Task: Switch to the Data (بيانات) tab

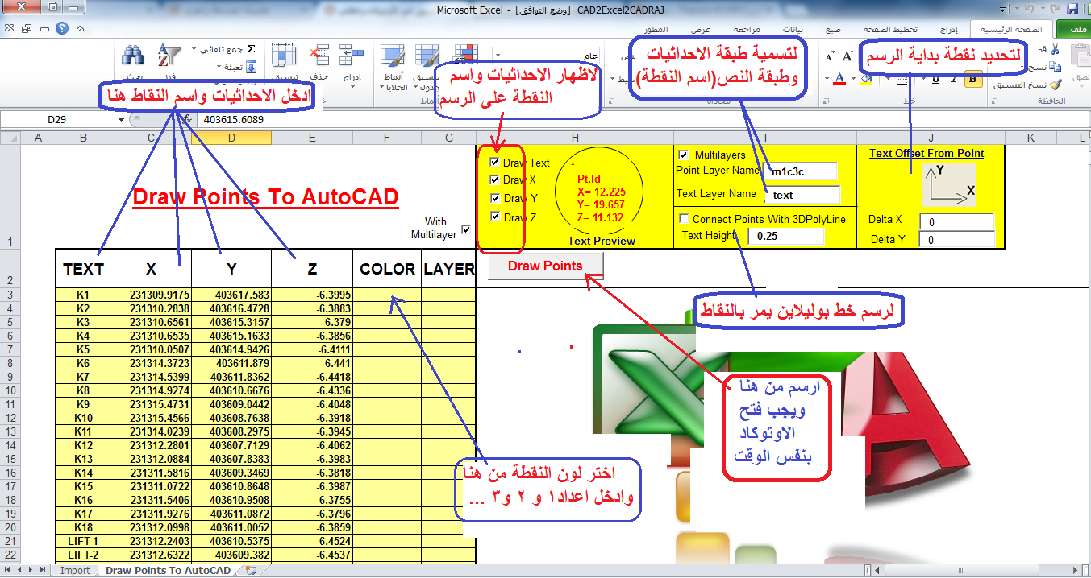Action: [793, 30]
